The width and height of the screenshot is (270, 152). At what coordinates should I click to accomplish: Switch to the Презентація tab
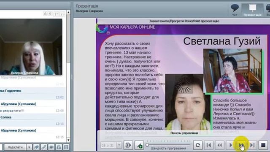click(252, 10)
